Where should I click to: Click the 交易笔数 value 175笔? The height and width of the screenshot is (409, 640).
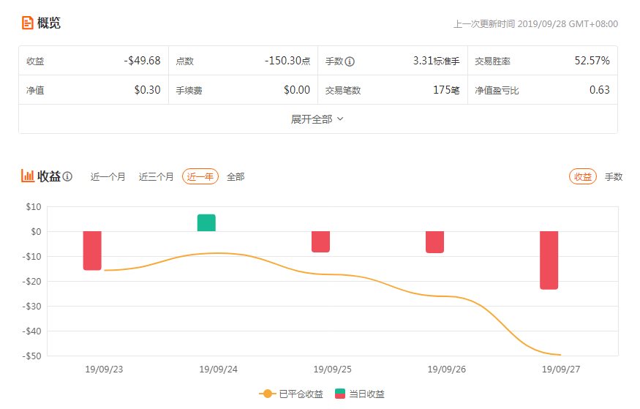pyautogui.click(x=446, y=90)
